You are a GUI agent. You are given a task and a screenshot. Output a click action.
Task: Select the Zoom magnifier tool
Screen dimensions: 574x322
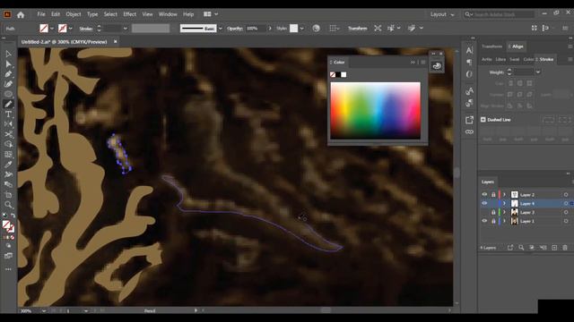[x=8, y=205]
